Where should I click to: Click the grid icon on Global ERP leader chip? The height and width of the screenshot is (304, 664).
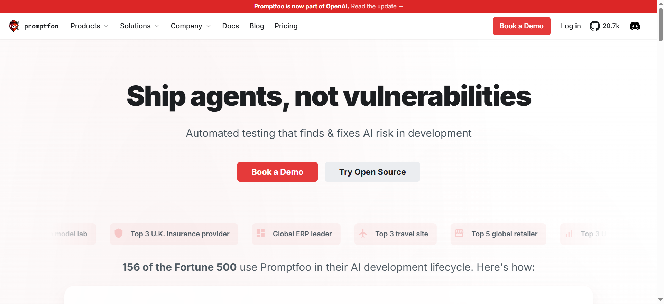(261, 234)
